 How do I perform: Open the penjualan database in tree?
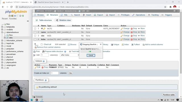[10, 49]
